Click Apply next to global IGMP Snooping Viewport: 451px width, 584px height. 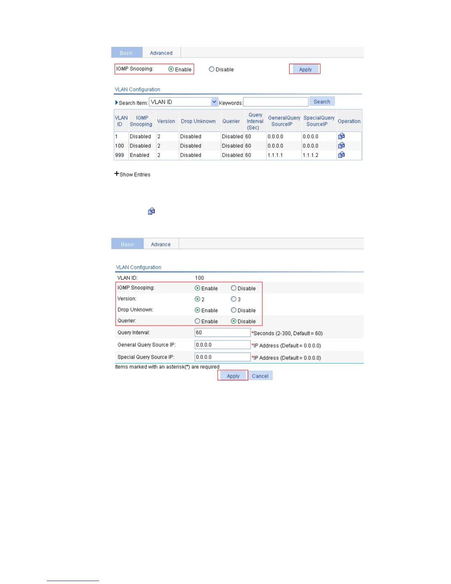pyautogui.click(x=305, y=69)
